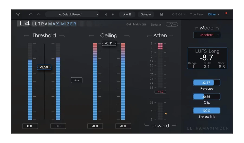Click left Ceiling peak readout -0.0
Viewport: 244px width, 143px height.
(95, 126)
